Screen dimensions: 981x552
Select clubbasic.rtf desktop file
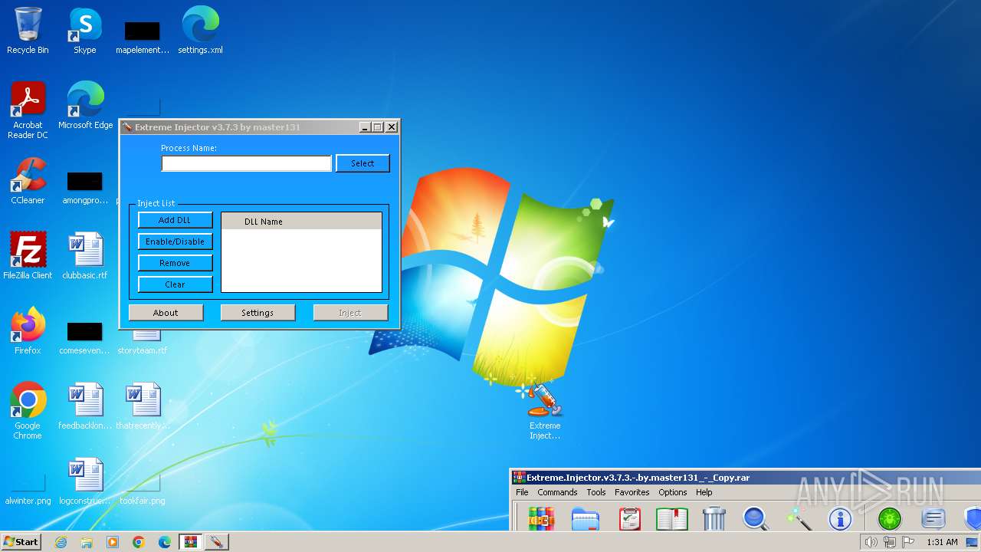tap(85, 256)
